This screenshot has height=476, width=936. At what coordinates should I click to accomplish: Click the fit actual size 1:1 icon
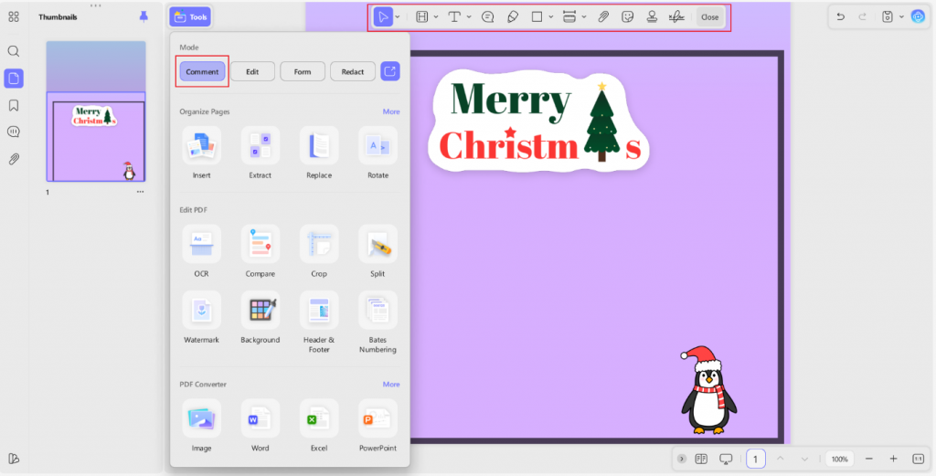918,459
